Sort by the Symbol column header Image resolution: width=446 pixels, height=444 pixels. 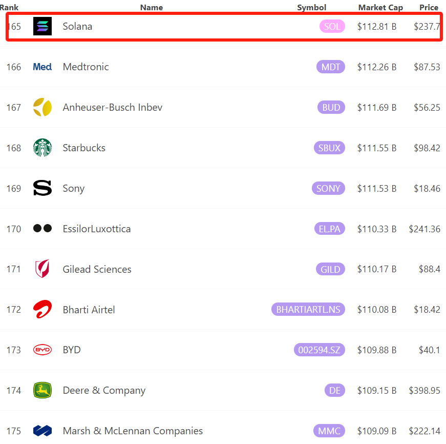point(311,7)
